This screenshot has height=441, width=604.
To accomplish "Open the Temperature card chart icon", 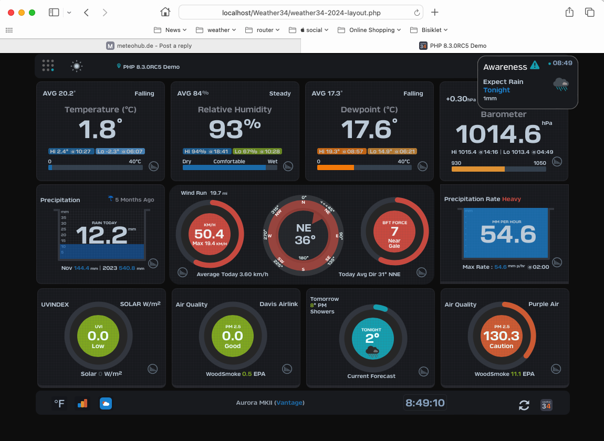I will [x=154, y=166].
